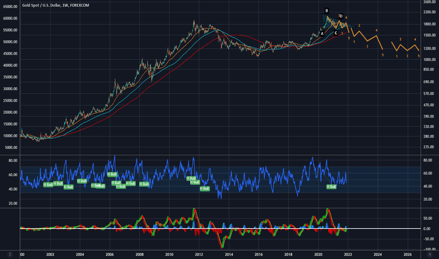Click the 1200.00 price scale label

point(430,49)
